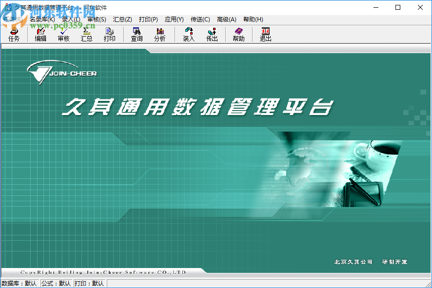
Task: Minimize the application window
Action: [x=376, y=7]
